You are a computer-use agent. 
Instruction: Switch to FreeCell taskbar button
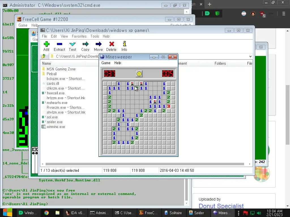coord(148,213)
